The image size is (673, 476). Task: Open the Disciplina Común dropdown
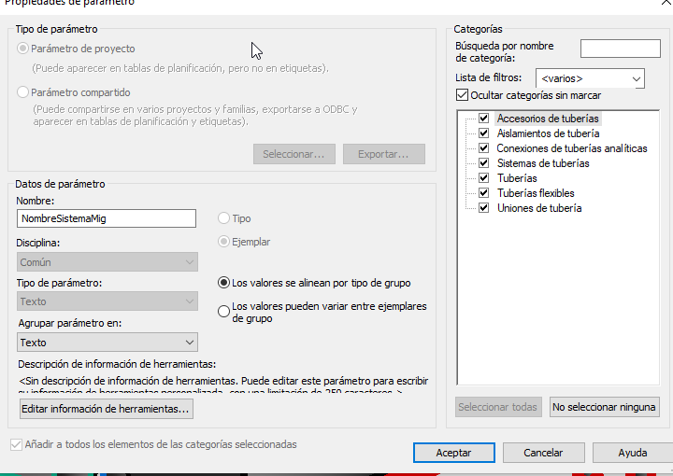pos(107,261)
